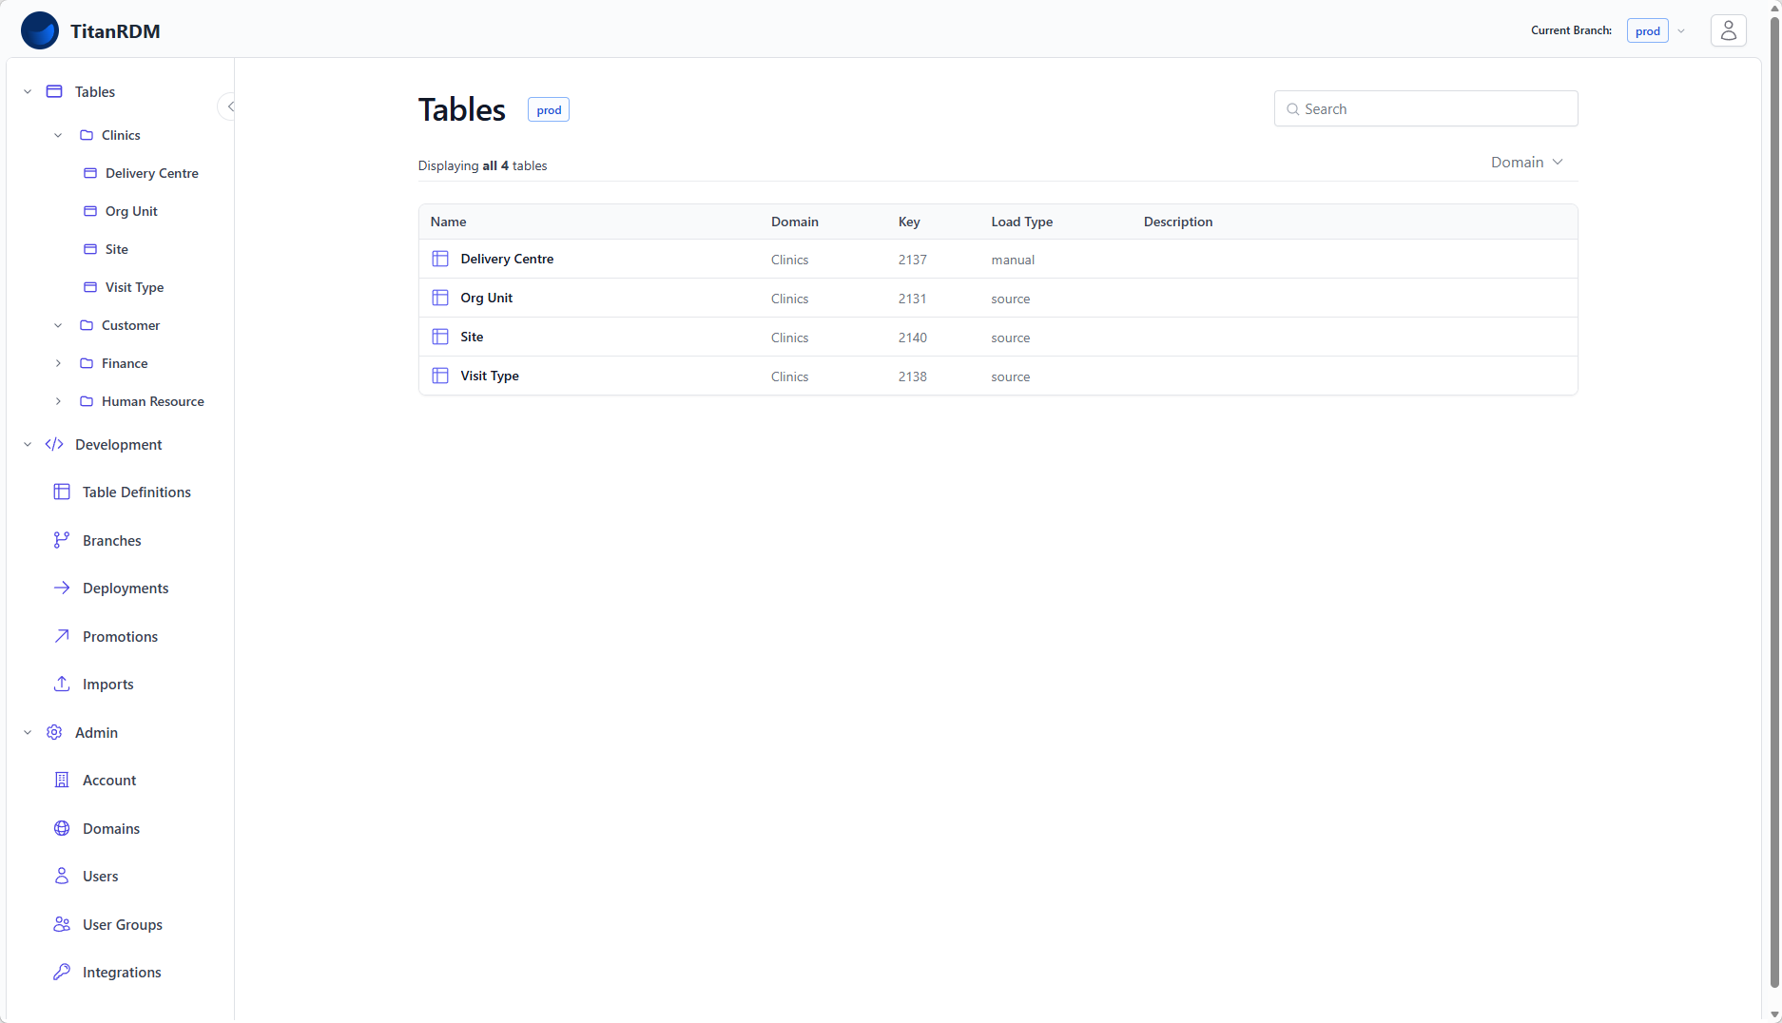Viewport: 1782px width, 1023px height.
Task: Go to Deployments page
Action: [x=126, y=588]
